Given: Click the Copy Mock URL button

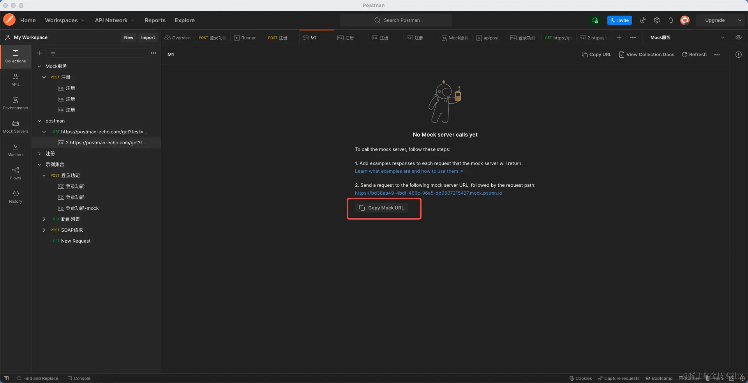Looking at the screenshot, I should coord(381,208).
